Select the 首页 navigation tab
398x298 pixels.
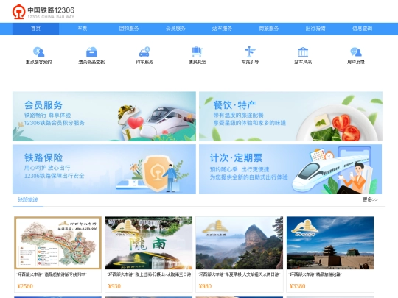(36, 29)
